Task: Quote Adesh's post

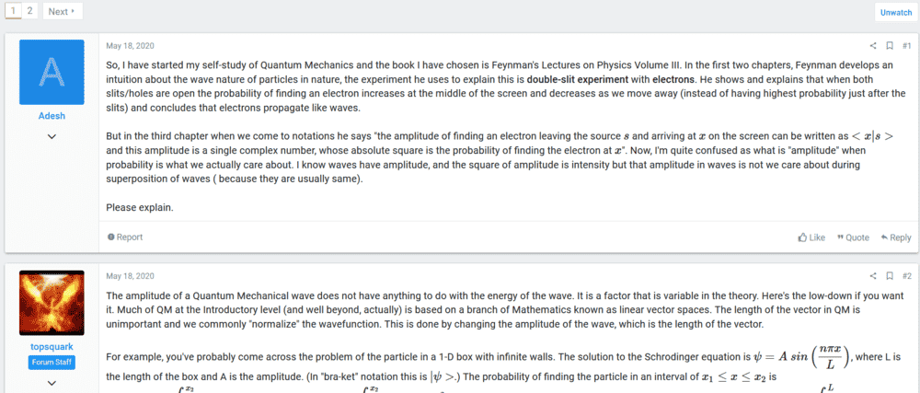Action: (851, 237)
